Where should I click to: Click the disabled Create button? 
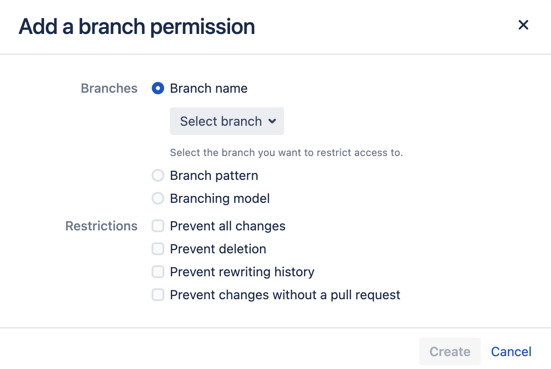pos(450,352)
